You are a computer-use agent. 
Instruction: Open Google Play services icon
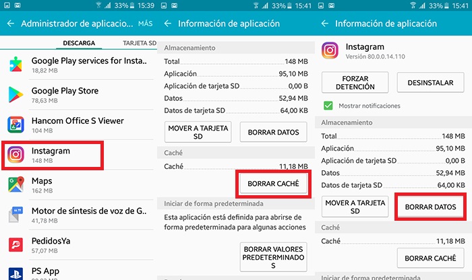[x=16, y=65]
